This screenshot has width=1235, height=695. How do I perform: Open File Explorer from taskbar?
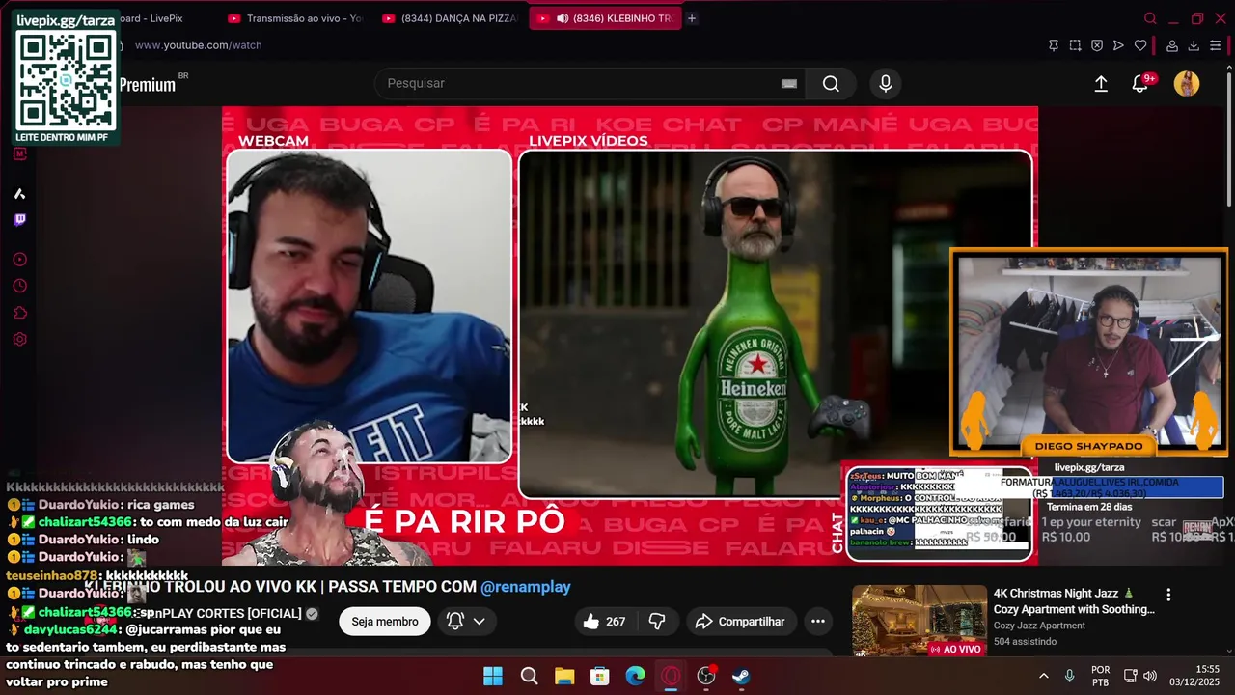tap(564, 676)
